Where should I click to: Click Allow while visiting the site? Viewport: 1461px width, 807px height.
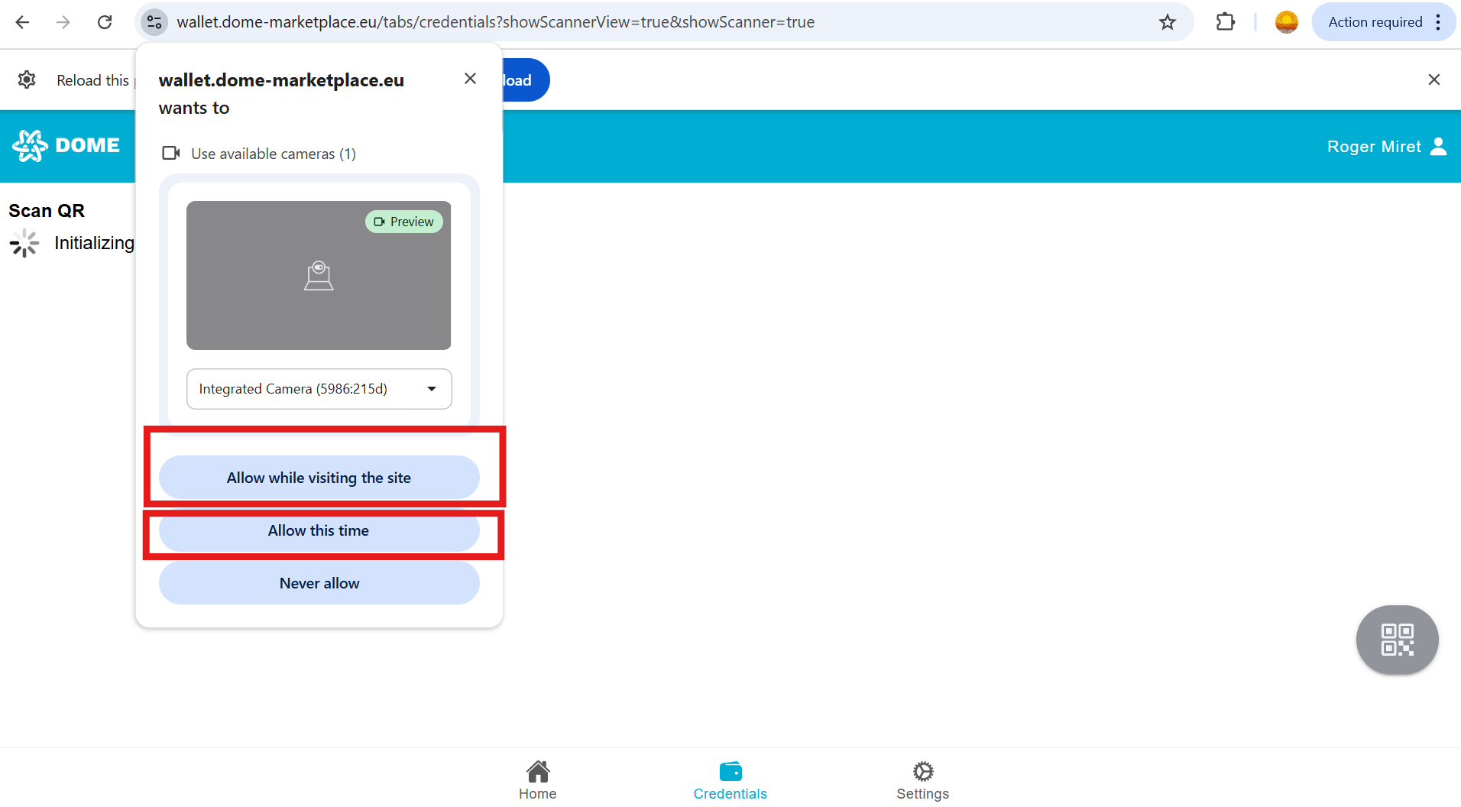[319, 478]
